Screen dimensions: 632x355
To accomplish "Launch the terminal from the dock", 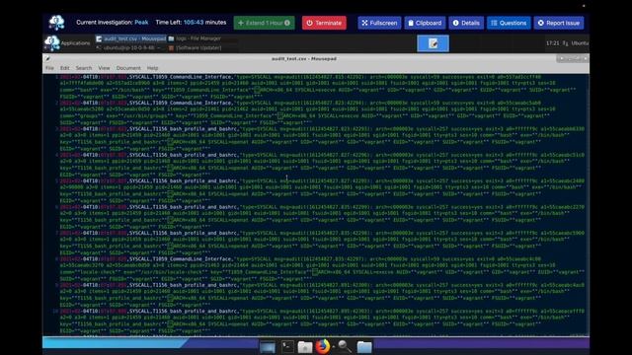I will (x=287, y=346).
